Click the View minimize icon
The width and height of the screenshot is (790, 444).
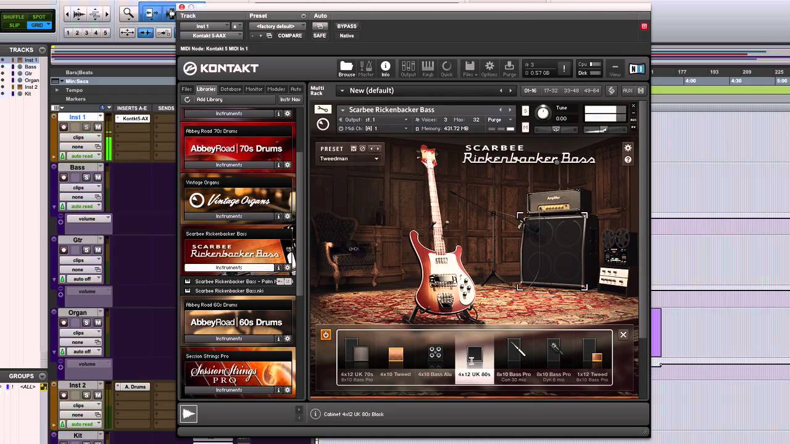(x=615, y=68)
